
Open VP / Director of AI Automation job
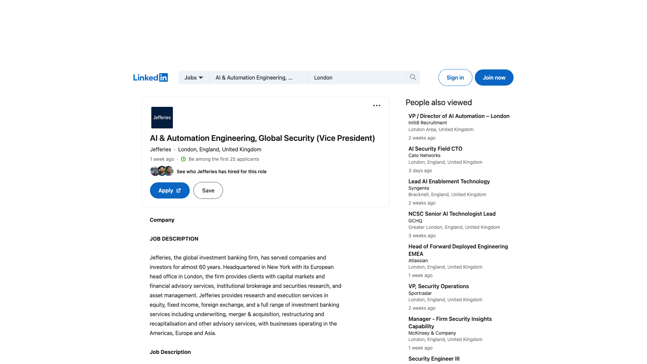click(x=459, y=116)
